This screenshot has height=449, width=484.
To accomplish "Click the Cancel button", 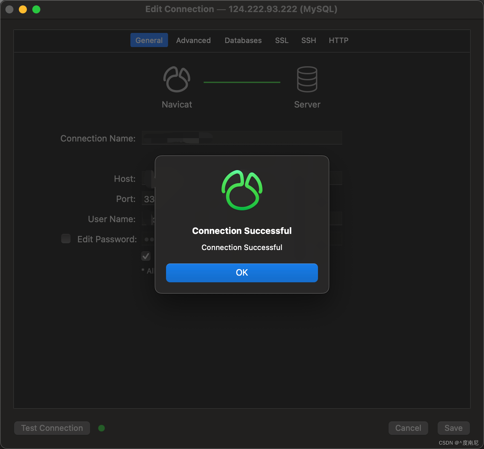I will (408, 428).
